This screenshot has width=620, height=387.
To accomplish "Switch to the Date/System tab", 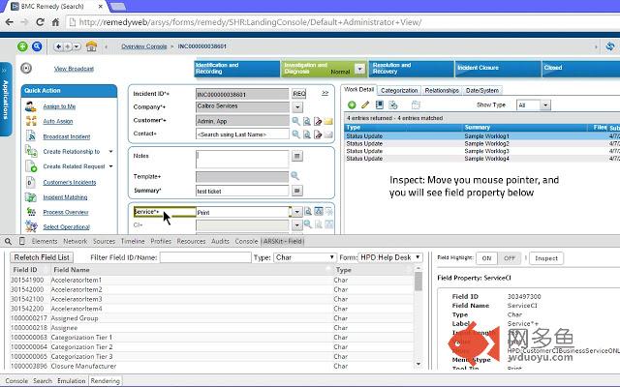I will coord(482,90).
